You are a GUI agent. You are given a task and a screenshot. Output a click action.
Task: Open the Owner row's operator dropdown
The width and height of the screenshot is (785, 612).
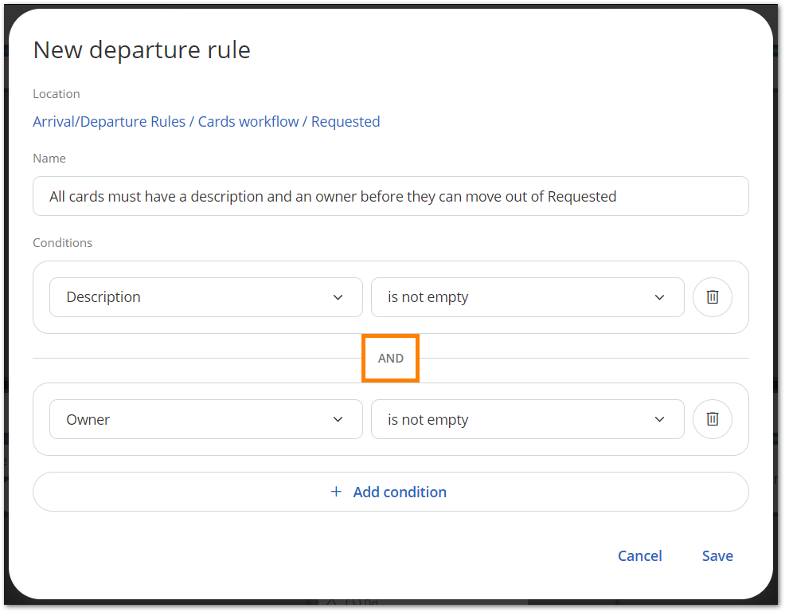point(527,419)
